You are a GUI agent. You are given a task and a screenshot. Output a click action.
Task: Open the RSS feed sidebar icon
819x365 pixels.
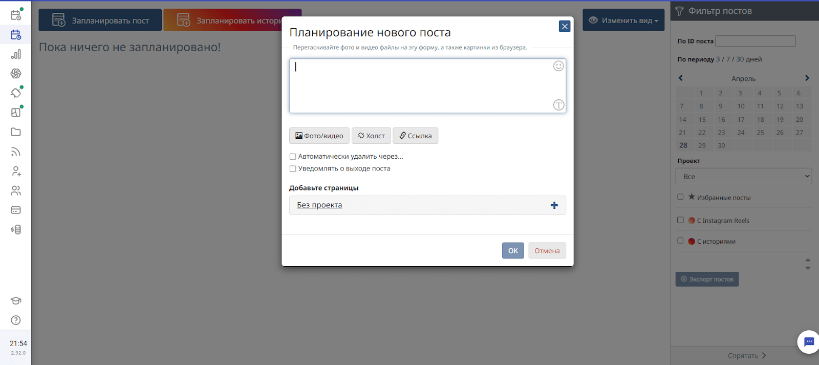[16, 152]
